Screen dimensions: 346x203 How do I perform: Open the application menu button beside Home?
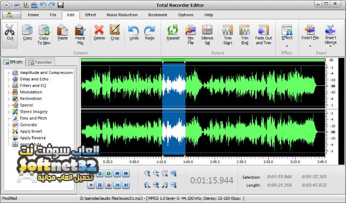(11, 15)
